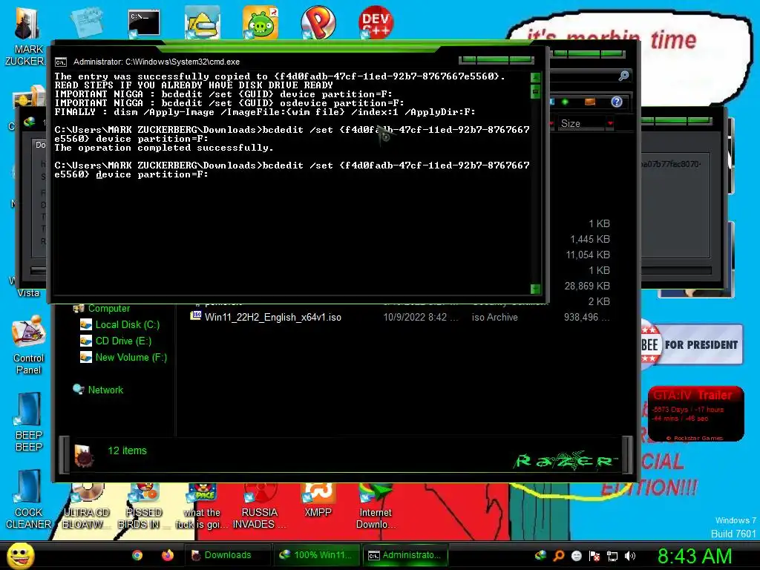Open the Control Panel desktop icon
Viewport: 760px width, 570px height.
click(29, 345)
